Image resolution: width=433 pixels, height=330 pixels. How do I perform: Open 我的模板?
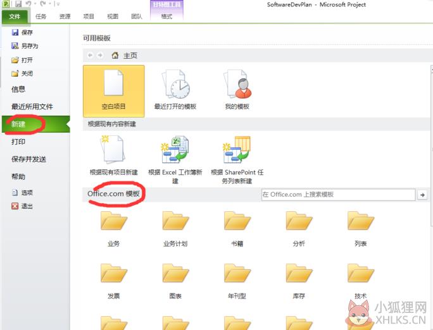[x=237, y=91]
